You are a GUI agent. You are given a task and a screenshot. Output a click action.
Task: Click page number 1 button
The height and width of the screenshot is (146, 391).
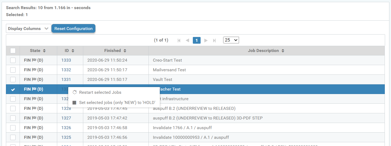tap(197, 40)
